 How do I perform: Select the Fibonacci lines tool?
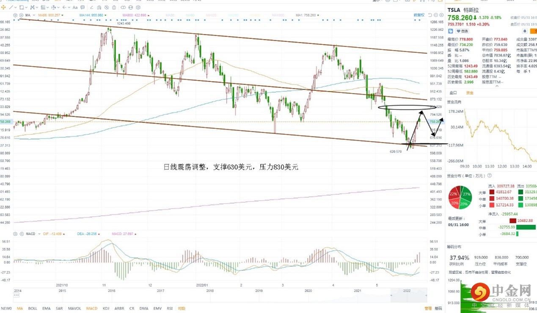[43, 7]
